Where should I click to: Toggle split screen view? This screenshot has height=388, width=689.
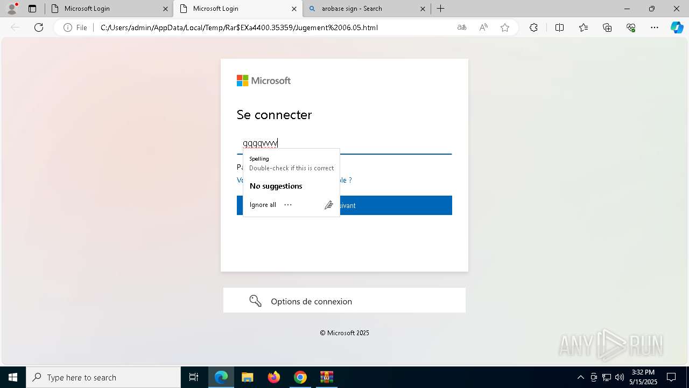coord(559,27)
